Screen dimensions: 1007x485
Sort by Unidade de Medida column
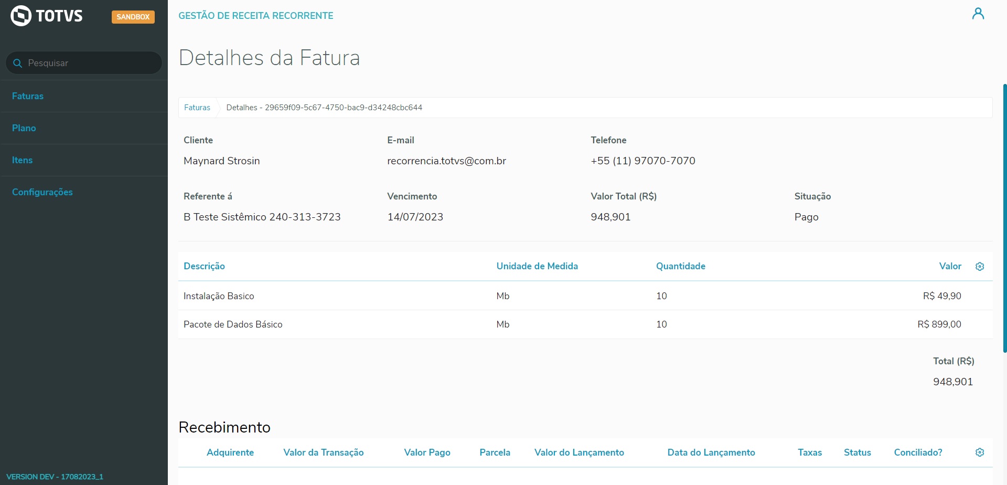(537, 266)
